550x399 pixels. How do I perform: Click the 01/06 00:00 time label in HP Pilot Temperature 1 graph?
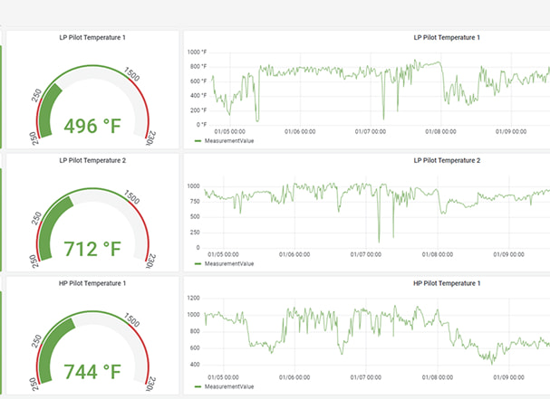(294, 377)
